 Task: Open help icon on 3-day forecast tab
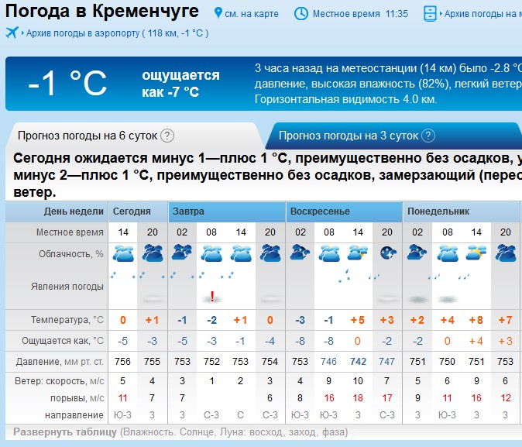click(428, 136)
